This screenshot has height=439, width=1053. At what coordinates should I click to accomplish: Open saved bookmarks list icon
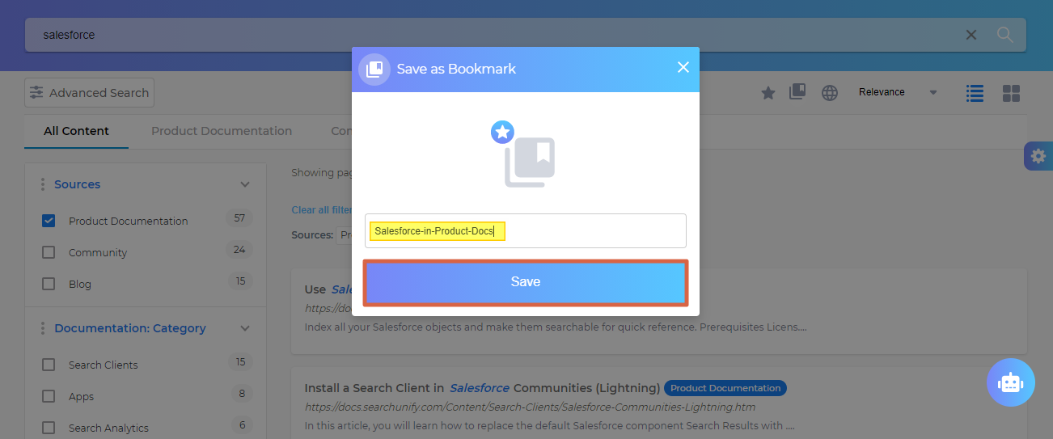[x=797, y=92]
